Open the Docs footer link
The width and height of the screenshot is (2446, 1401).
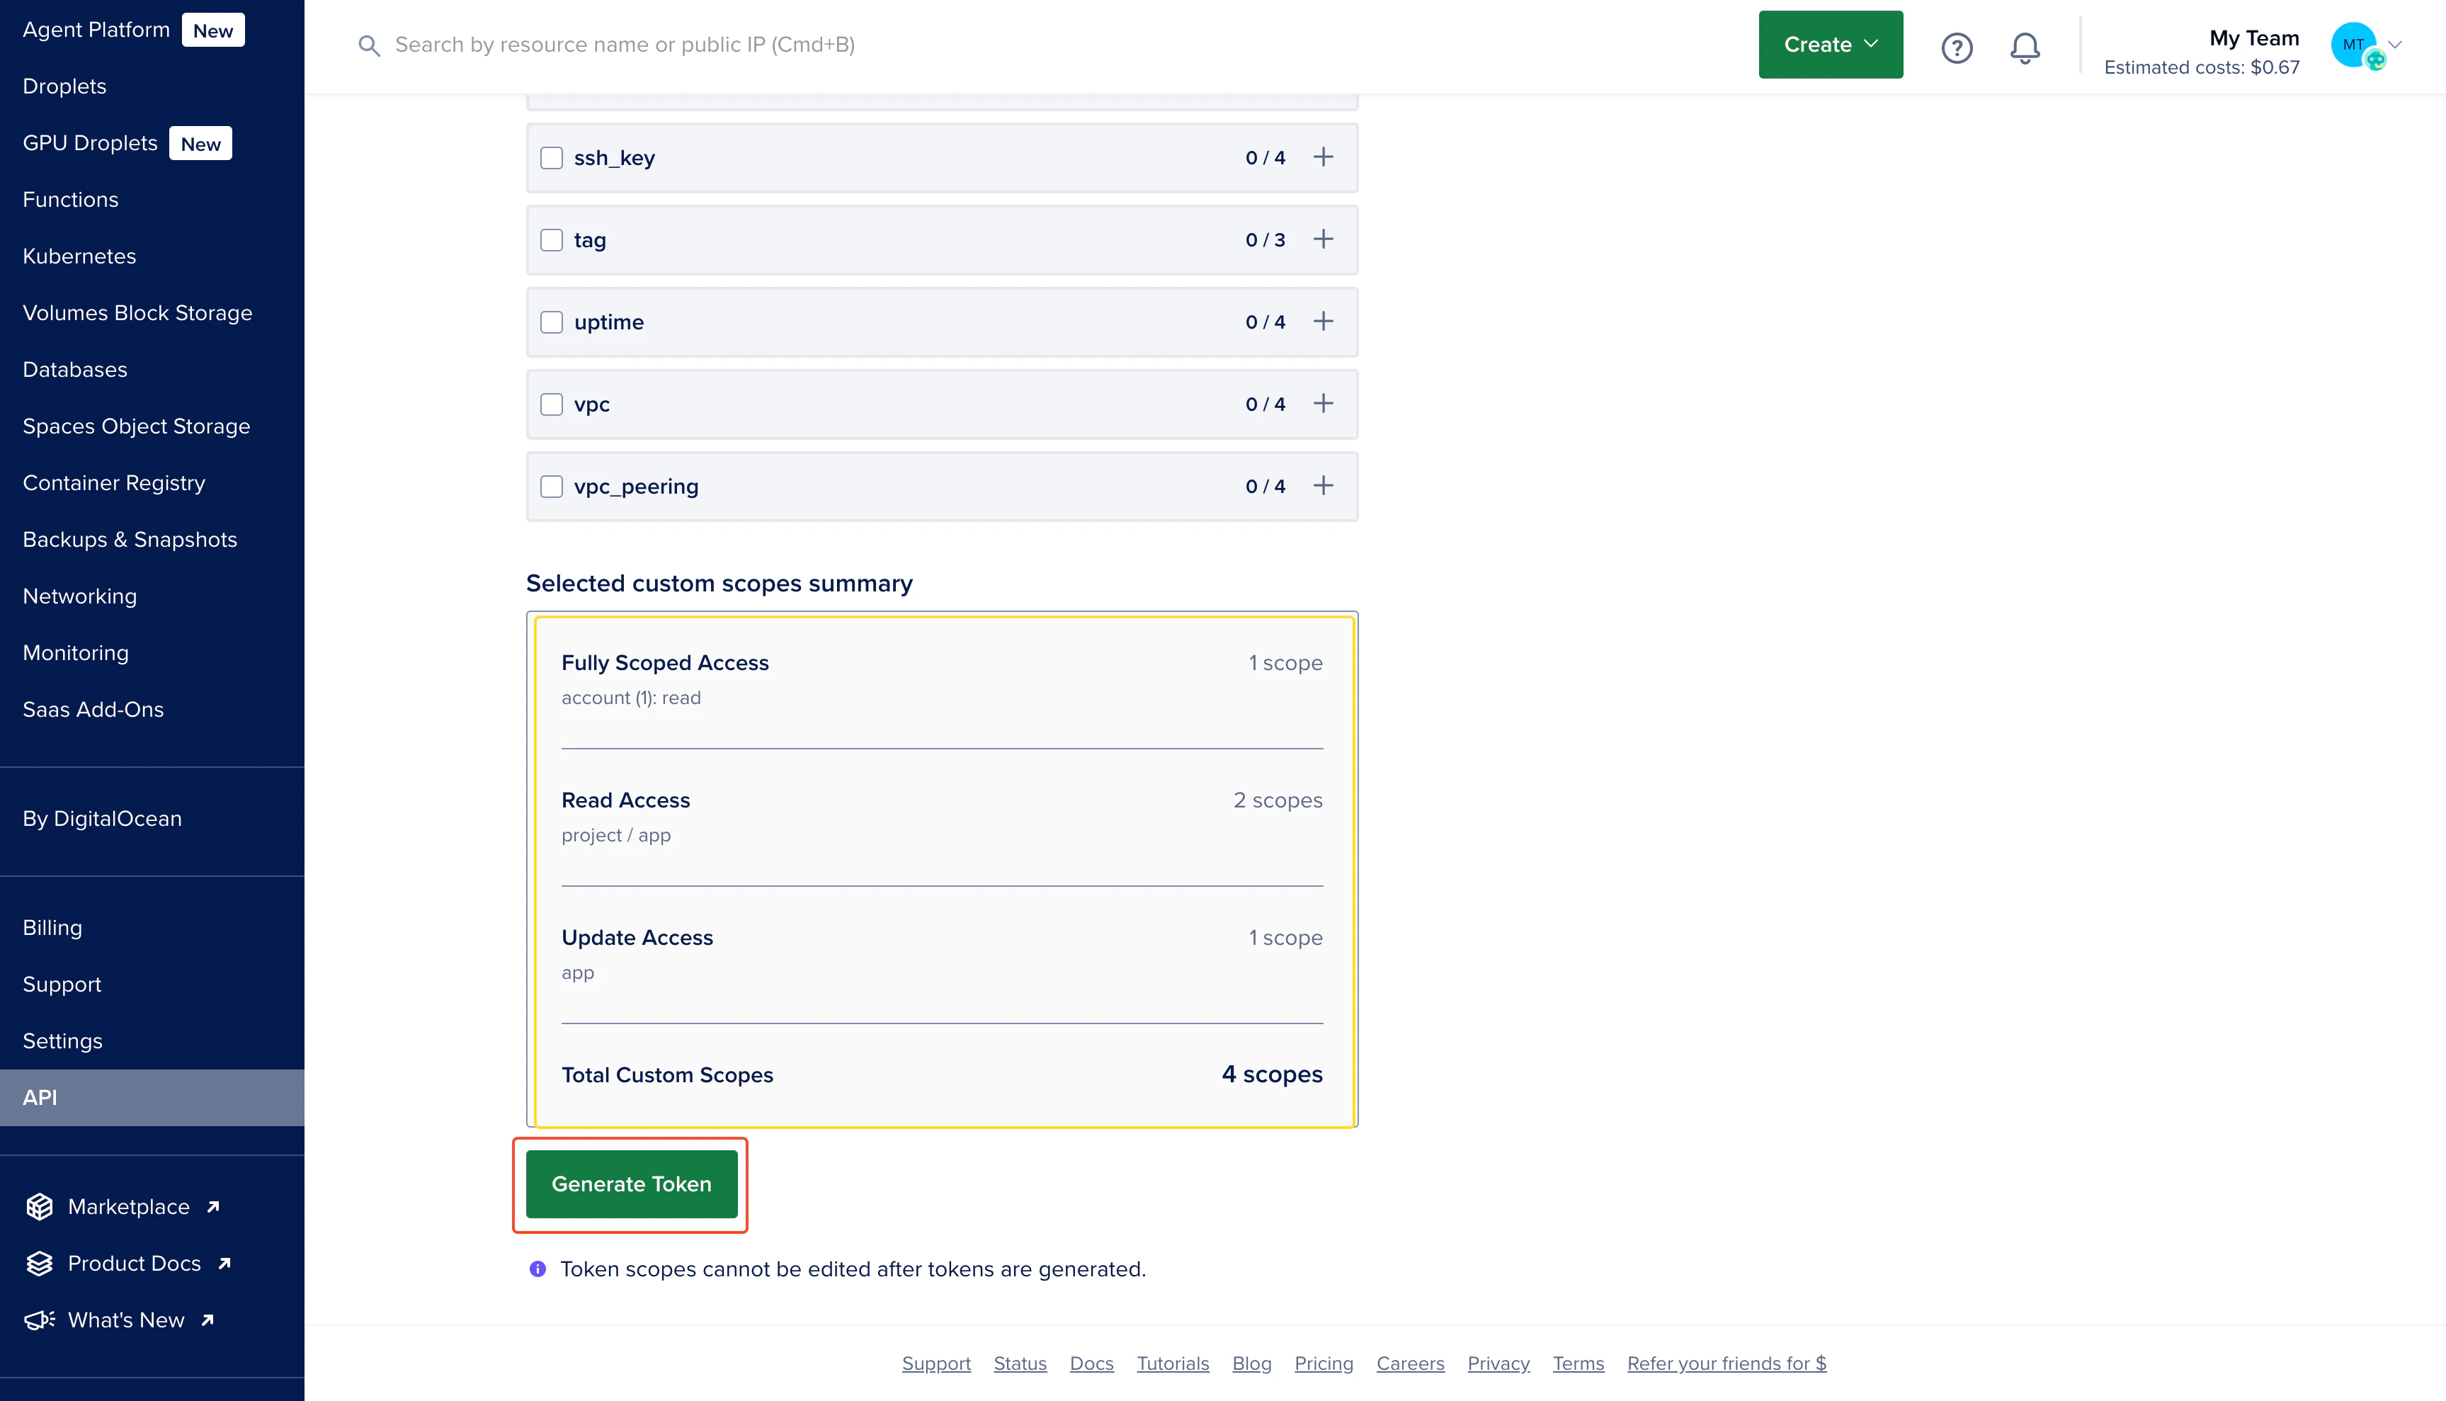point(1092,1364)
